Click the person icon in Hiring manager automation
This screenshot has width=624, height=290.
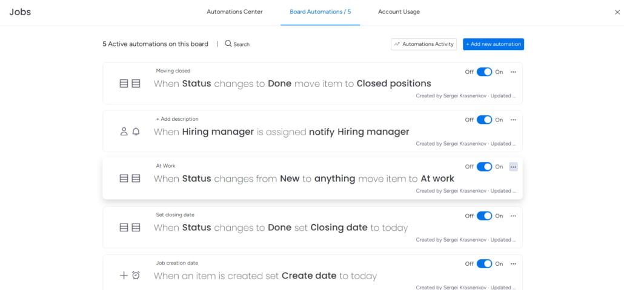pyautogui.click(x=124, y=131)
